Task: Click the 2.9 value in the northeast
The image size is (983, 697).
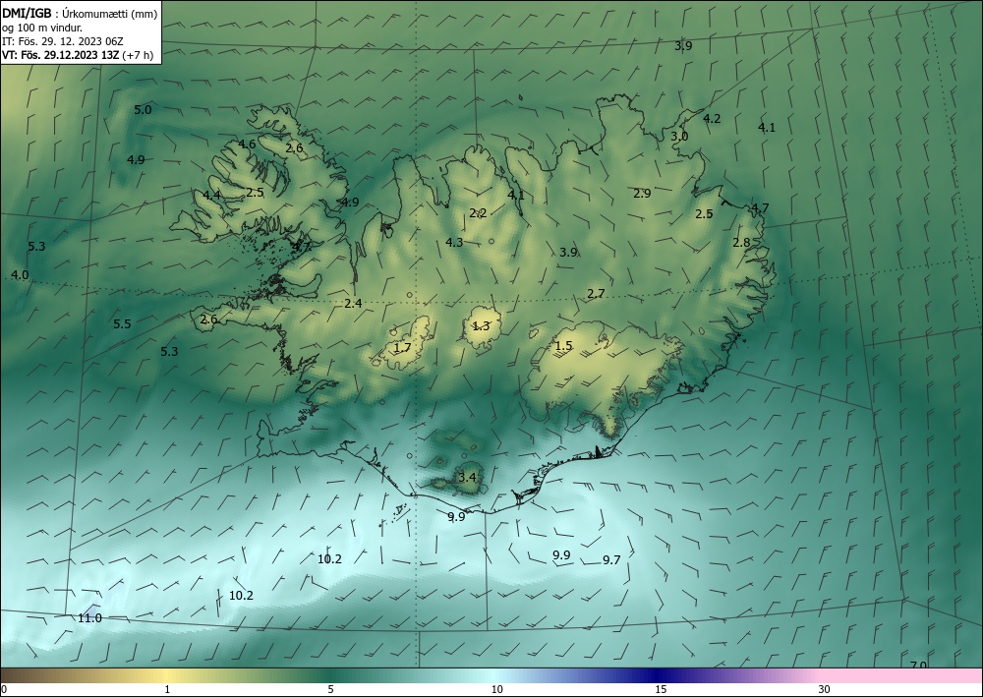Action: pos(642,193)
